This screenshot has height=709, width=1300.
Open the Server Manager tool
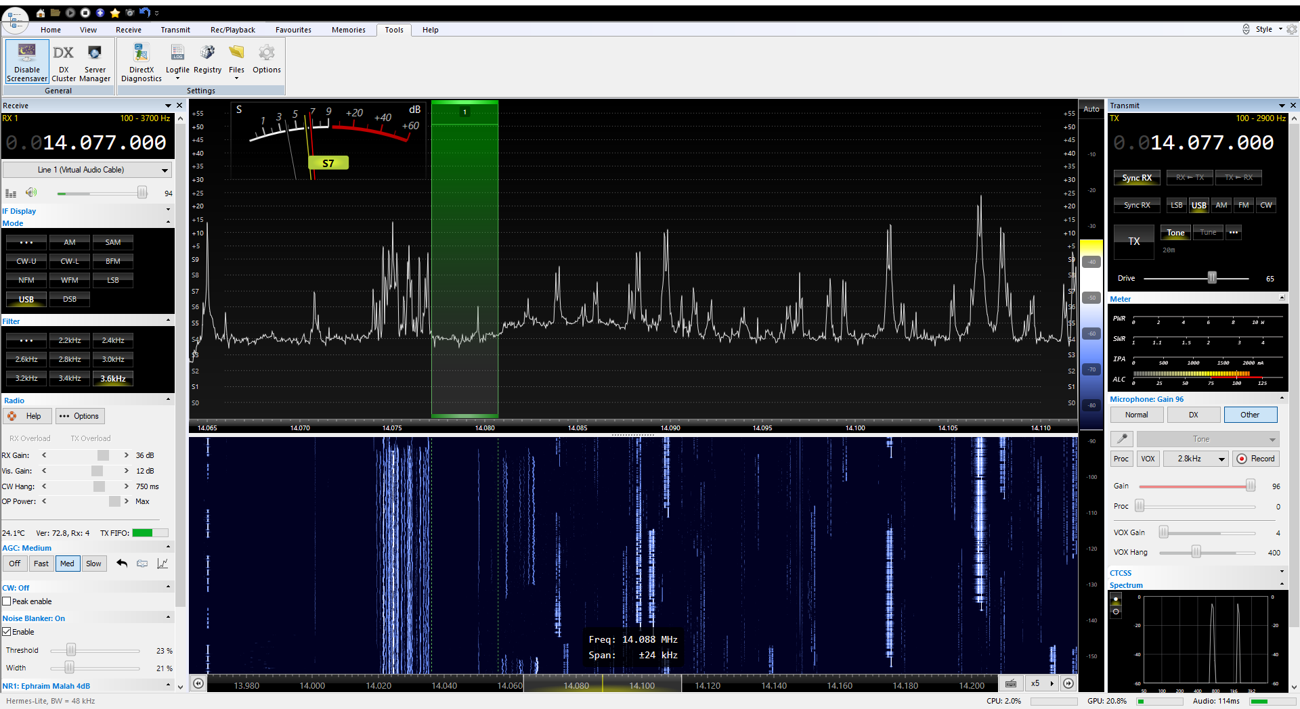coord(95,61)
